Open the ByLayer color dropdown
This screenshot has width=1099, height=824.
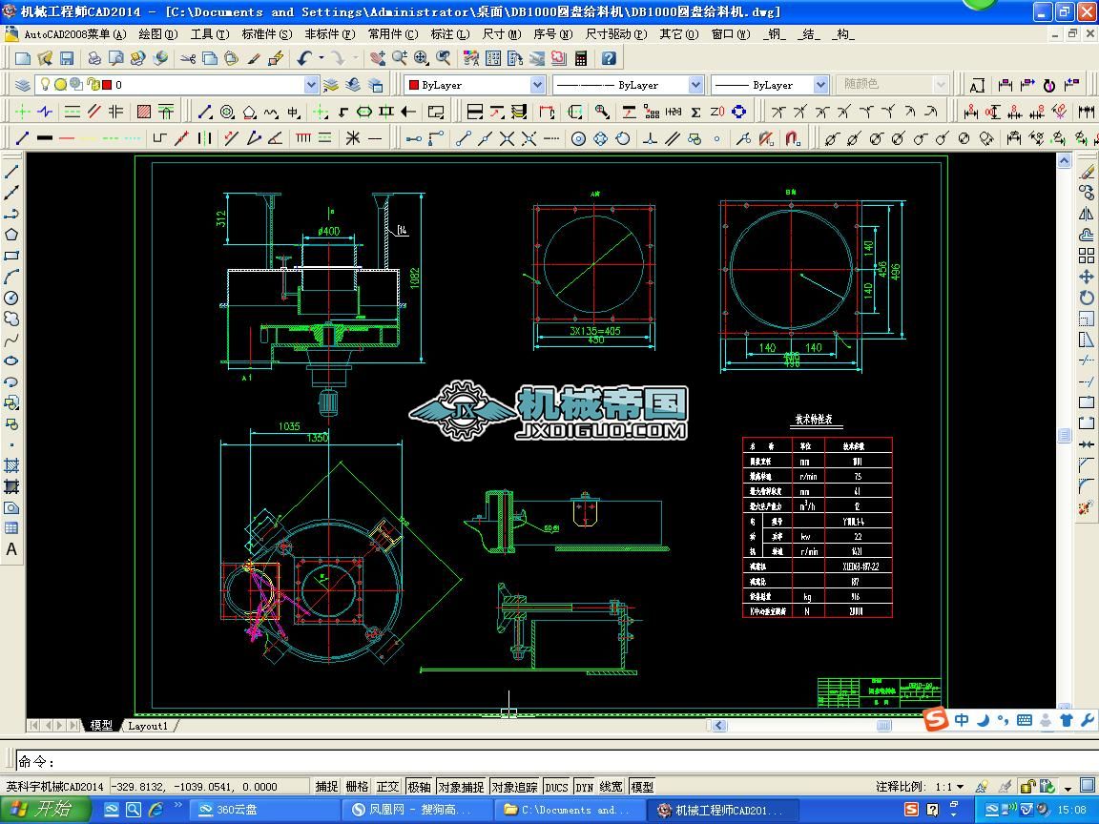pyautogui.click(x=537, y=85)
